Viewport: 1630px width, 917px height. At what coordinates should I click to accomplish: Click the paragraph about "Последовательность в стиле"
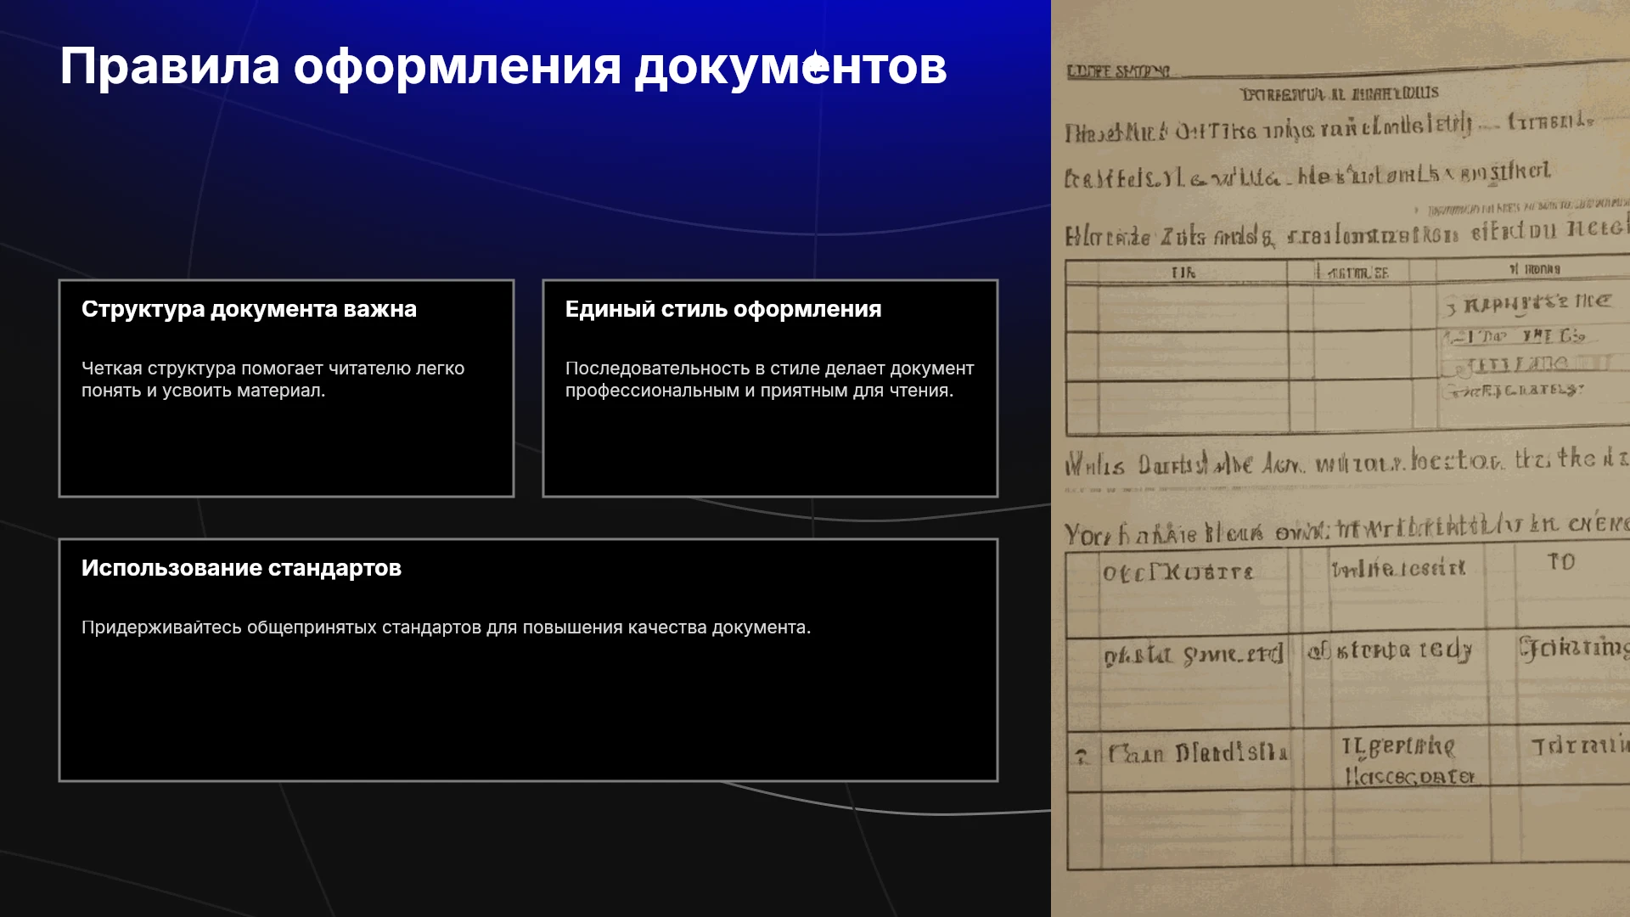click(x=769, y=380)
